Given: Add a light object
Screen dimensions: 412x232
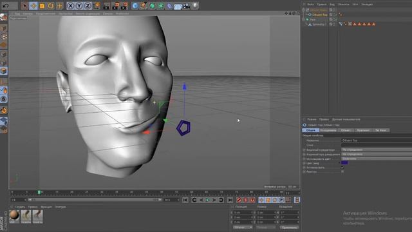Looking at the screenshot, I should coord(195,6).
